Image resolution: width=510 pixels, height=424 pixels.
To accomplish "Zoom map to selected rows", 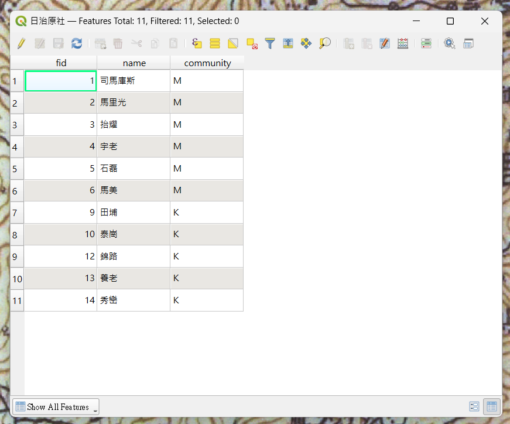I will [x=325, y=43].
